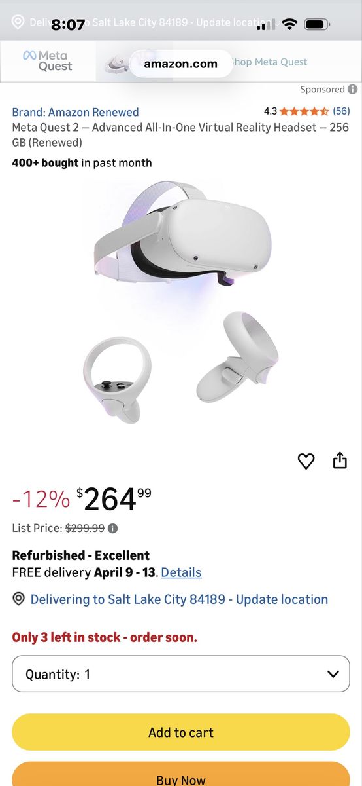Open the Quantity dropdown
Screen dimensions: 362x786
(181, 674)
